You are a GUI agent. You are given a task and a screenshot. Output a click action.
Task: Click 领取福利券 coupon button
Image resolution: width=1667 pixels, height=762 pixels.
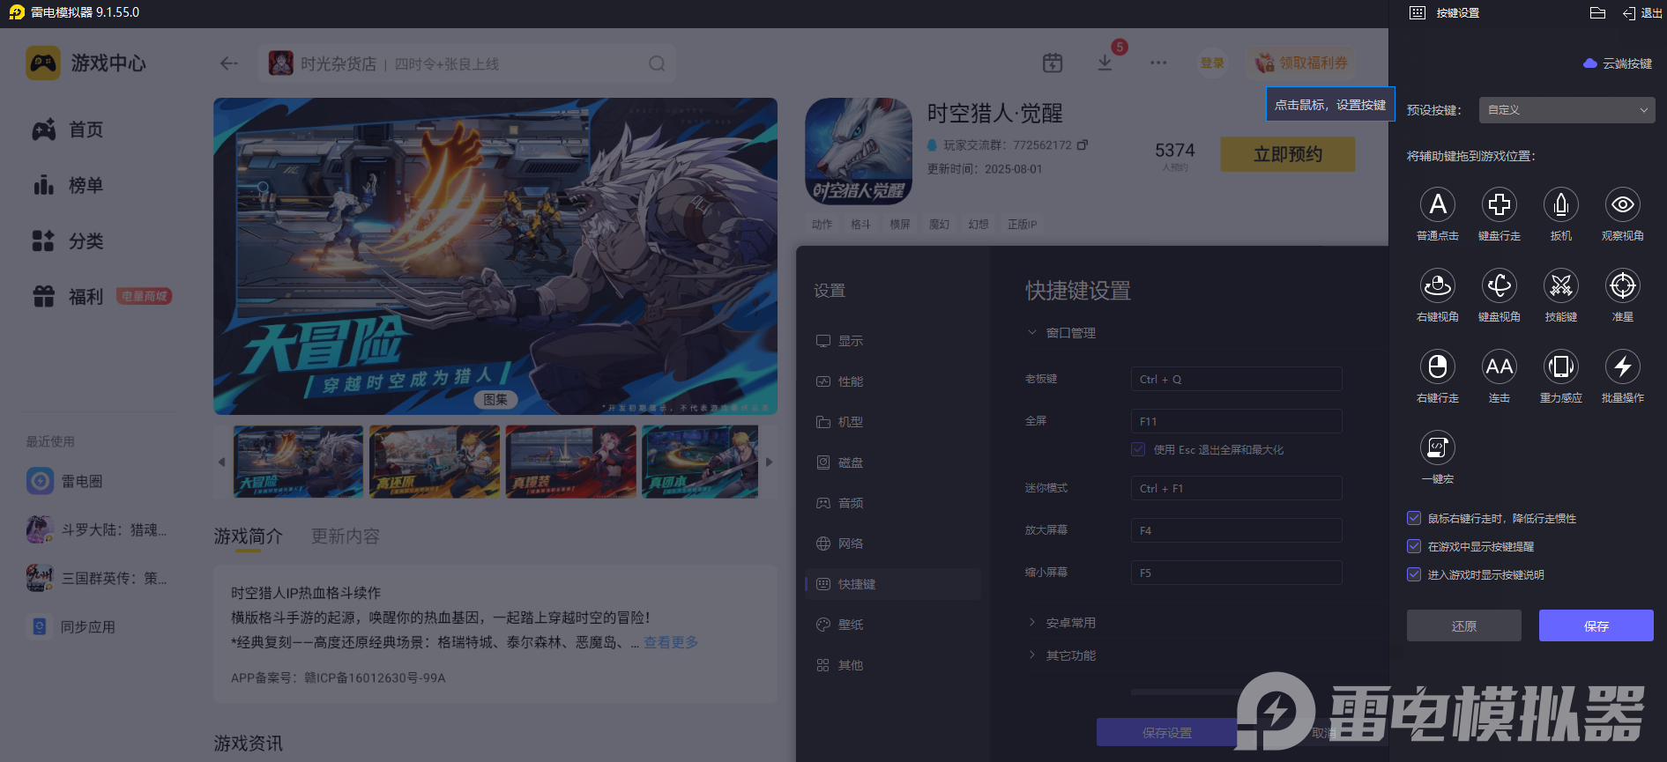[x=1301, y=63]
